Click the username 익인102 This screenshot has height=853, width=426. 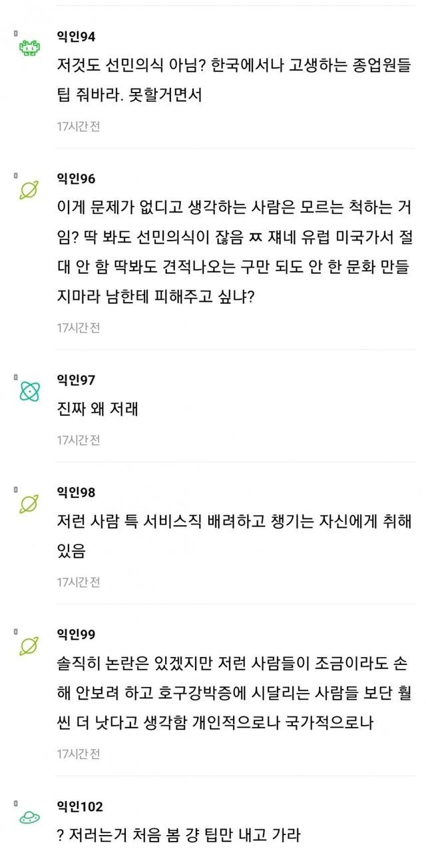[x=80, y=806]
